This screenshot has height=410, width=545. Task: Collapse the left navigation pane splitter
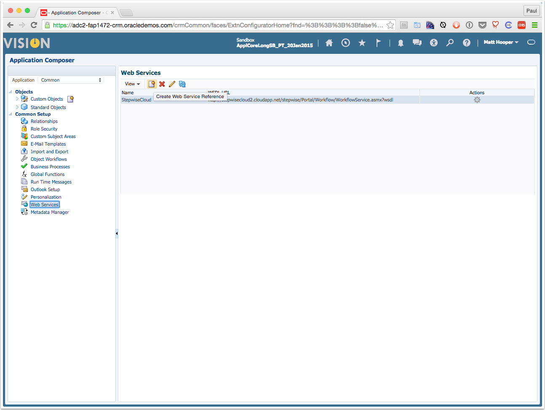pyautogui.click(x=117, y=233)
